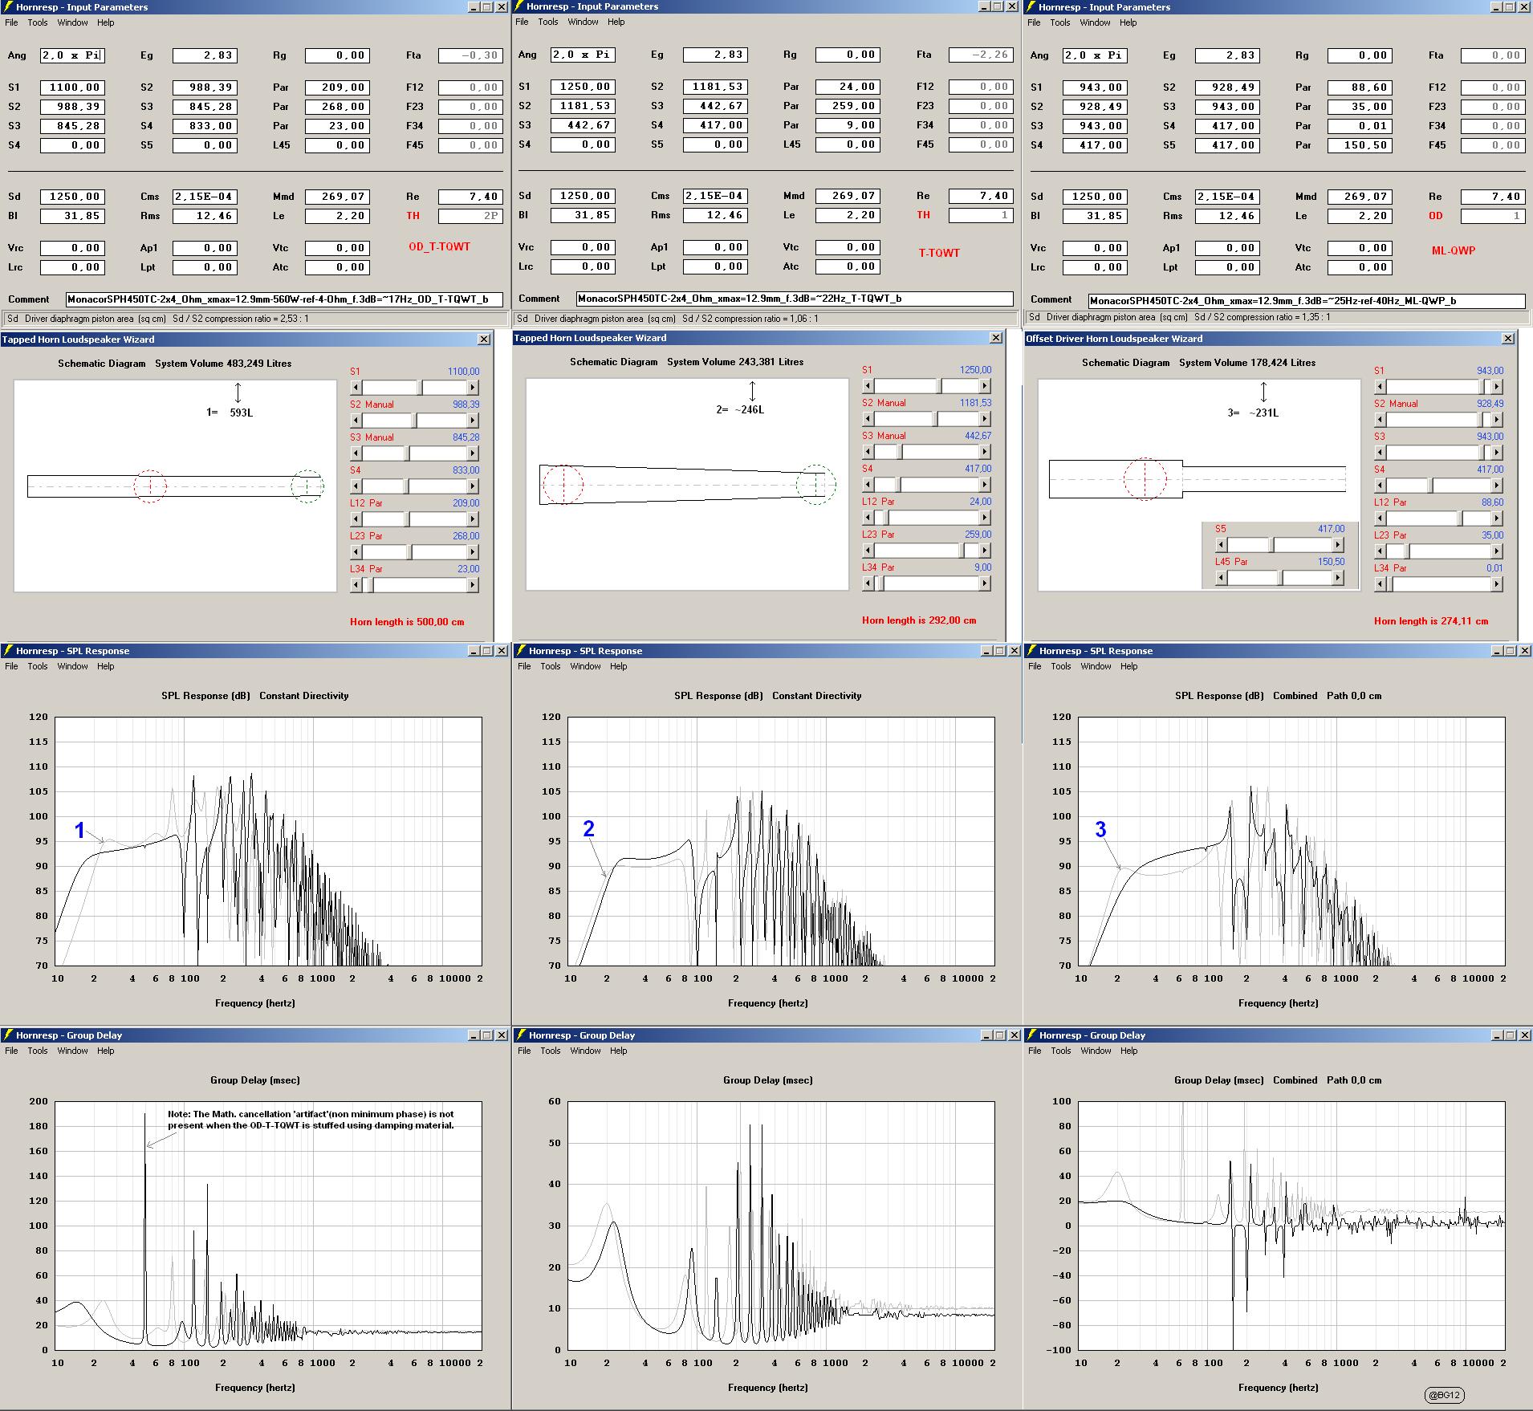
Task: Open Tools menu in OD_T-TQWT Input Parameters window
Action: pos(38,22)
